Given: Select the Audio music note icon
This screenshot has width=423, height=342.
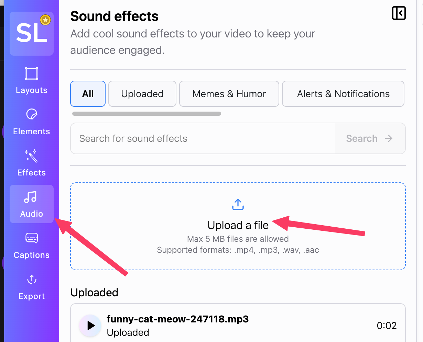Looking at the screenshot, I should [x=31, y=197].
